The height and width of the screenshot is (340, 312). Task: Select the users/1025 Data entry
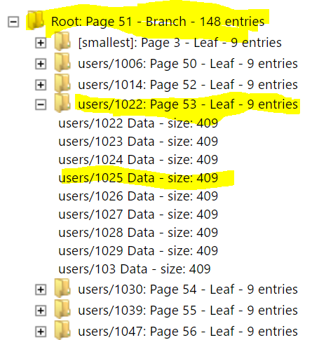click(138, 178)
